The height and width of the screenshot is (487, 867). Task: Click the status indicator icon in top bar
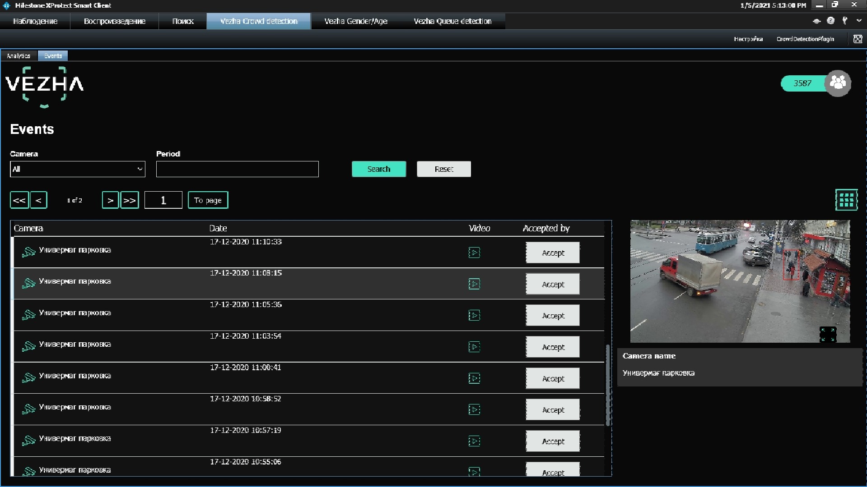[816, 21]
